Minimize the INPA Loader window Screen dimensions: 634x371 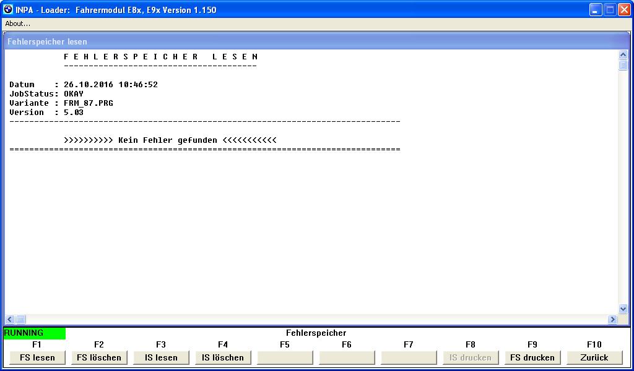click(x=595, y=10)
